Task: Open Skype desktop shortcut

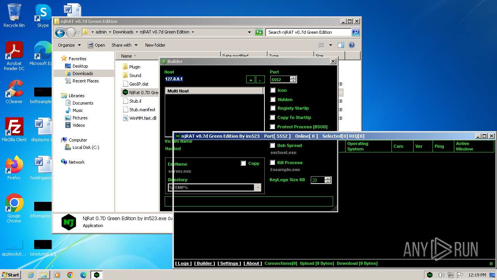Action: pos(43,16)
